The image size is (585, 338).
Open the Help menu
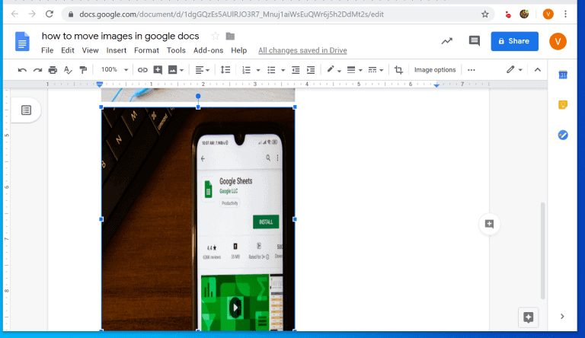pyautogui.click(x=238, y=50)
